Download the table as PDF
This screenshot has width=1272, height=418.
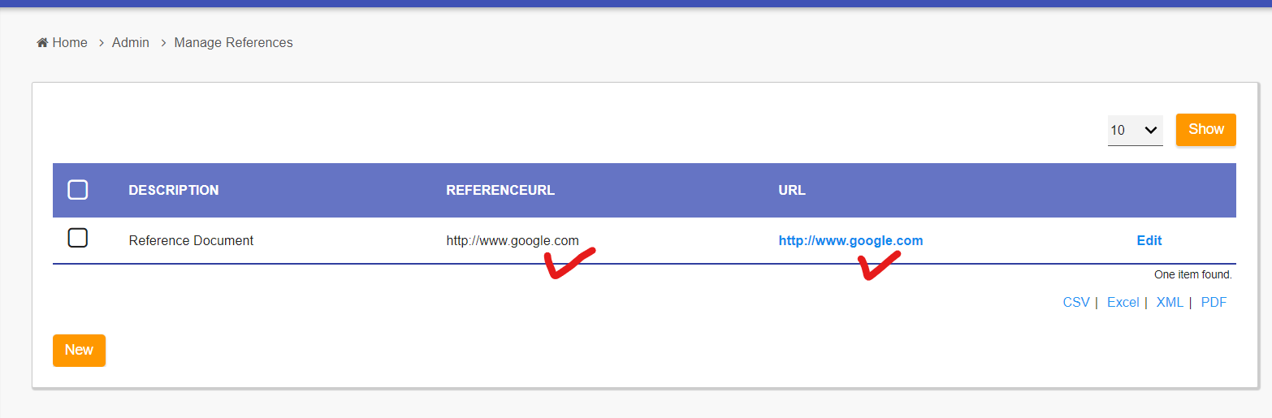1214,302
